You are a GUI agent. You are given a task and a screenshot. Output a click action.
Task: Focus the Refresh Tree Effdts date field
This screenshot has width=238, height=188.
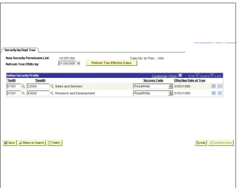67,63
